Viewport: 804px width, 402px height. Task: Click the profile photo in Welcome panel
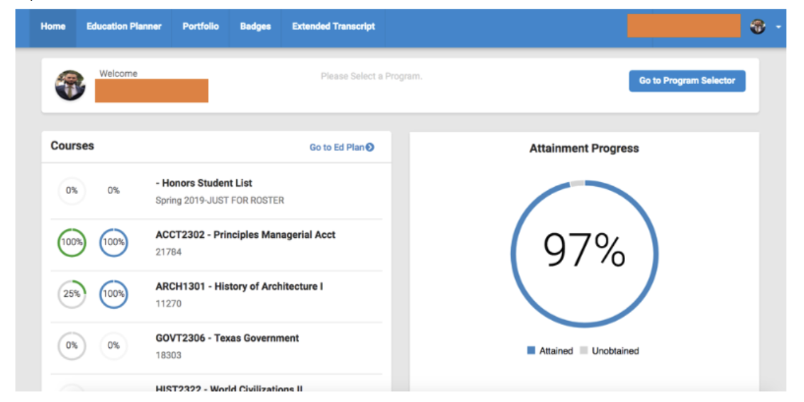[x=70, y=86]
